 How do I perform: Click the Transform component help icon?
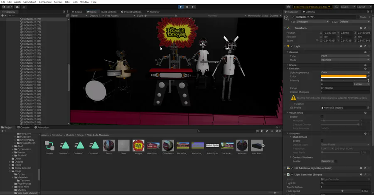coord(361,28)
